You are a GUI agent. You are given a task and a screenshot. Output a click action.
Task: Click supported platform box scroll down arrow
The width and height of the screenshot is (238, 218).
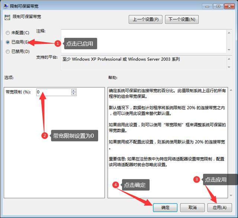229,67
